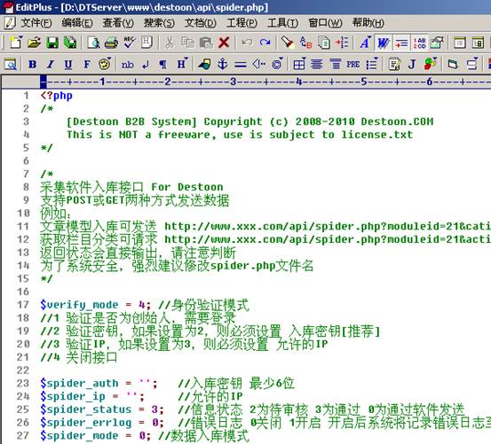This screenshot has height=444, width=491.
Task: Redo using the blue arrow icon
Action: (x=265, y=43)
